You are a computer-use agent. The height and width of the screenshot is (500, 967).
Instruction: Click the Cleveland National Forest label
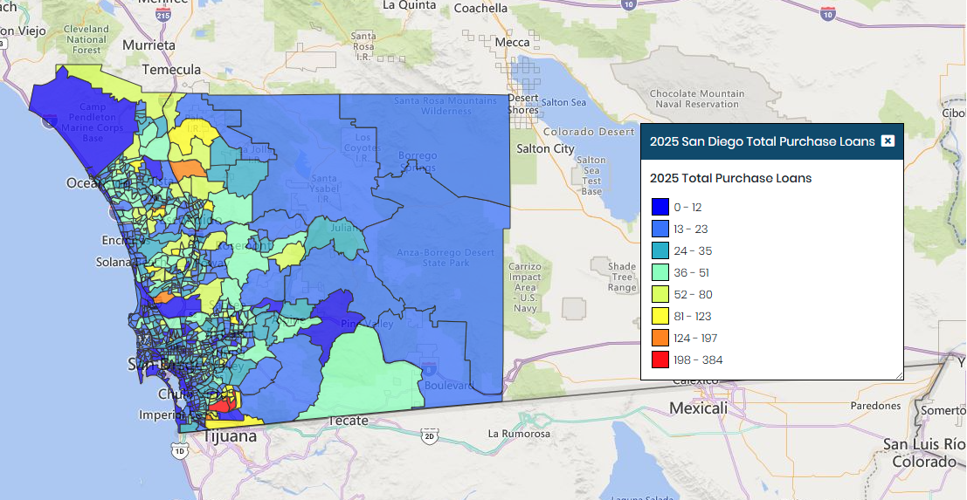(86, 39)
